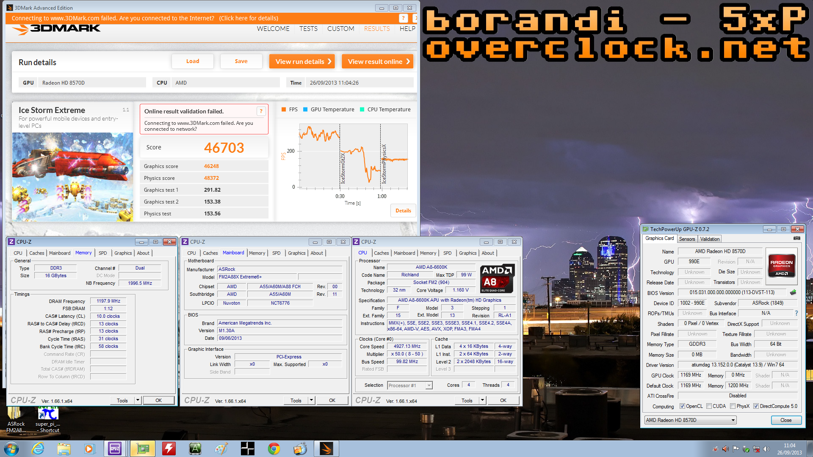813x457 pixels.
Task: Click the network disconnected tray icon
Action: coord(756,449)
